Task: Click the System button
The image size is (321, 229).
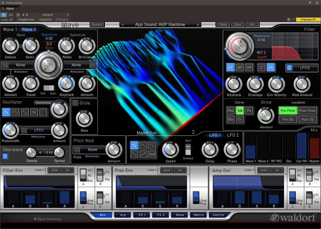Action: pyautogui.click(x=97, y=24)
